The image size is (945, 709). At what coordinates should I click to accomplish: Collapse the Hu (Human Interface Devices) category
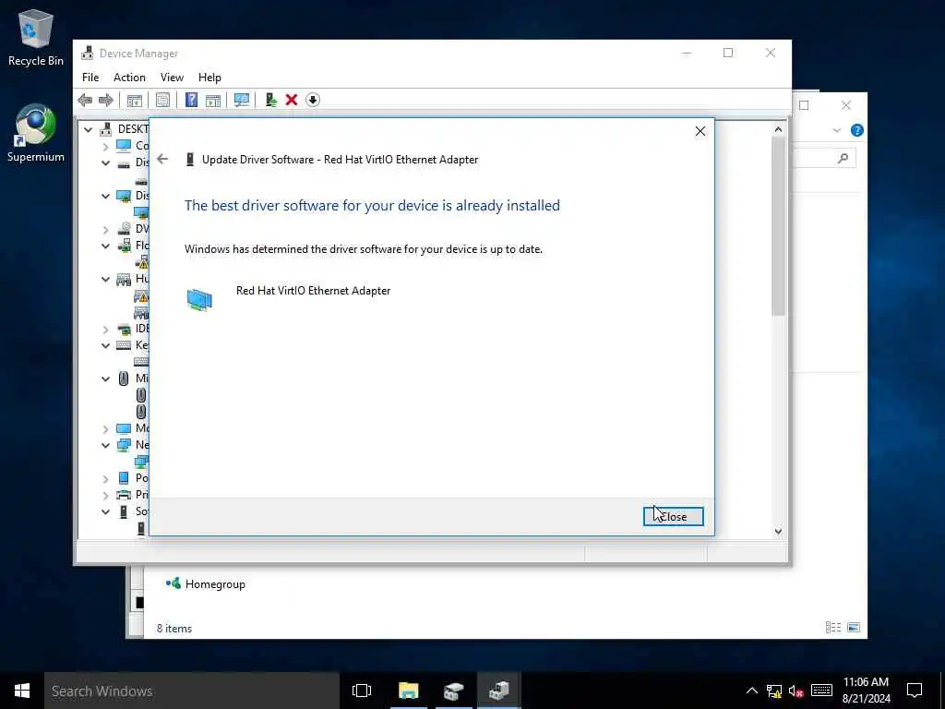tap(105, 279)
